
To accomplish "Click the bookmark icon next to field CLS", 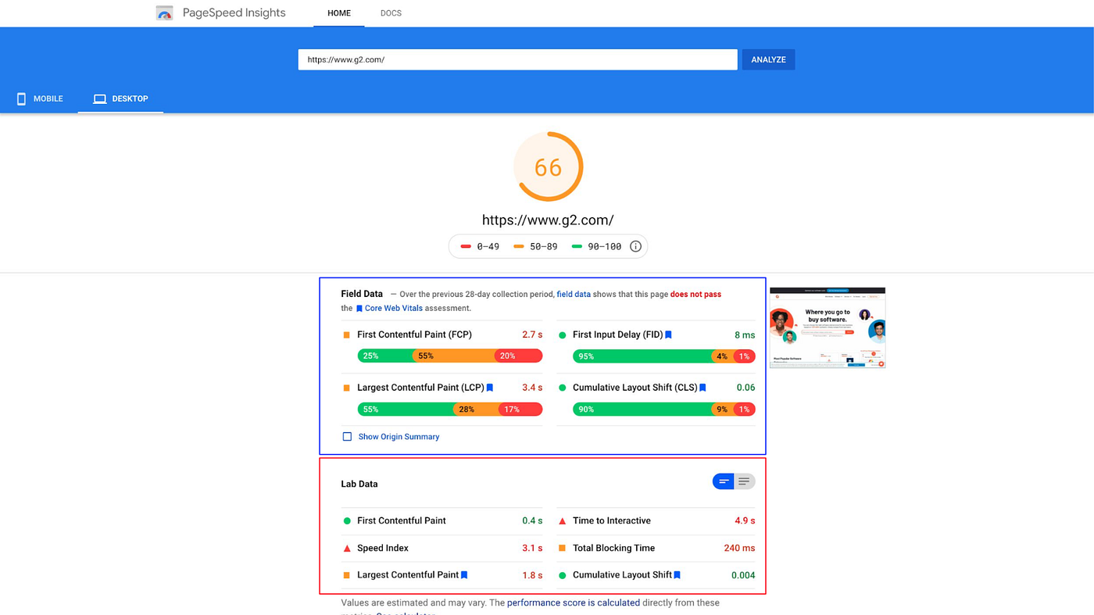I will 703,388.
